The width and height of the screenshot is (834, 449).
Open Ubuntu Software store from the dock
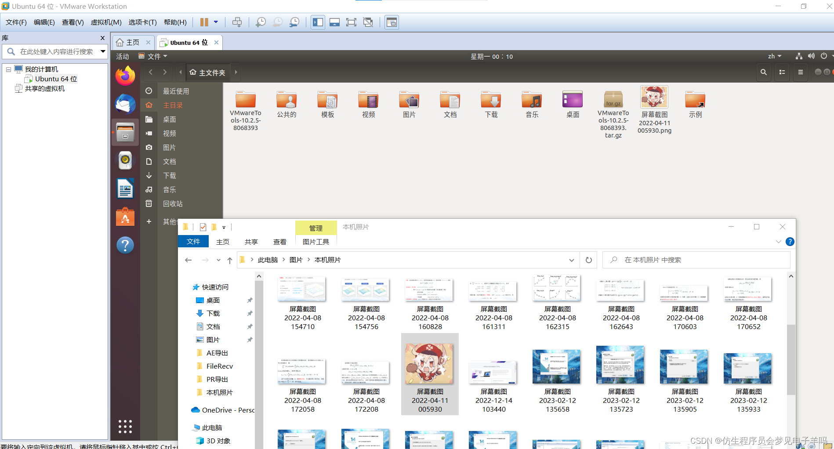point(125,217)
